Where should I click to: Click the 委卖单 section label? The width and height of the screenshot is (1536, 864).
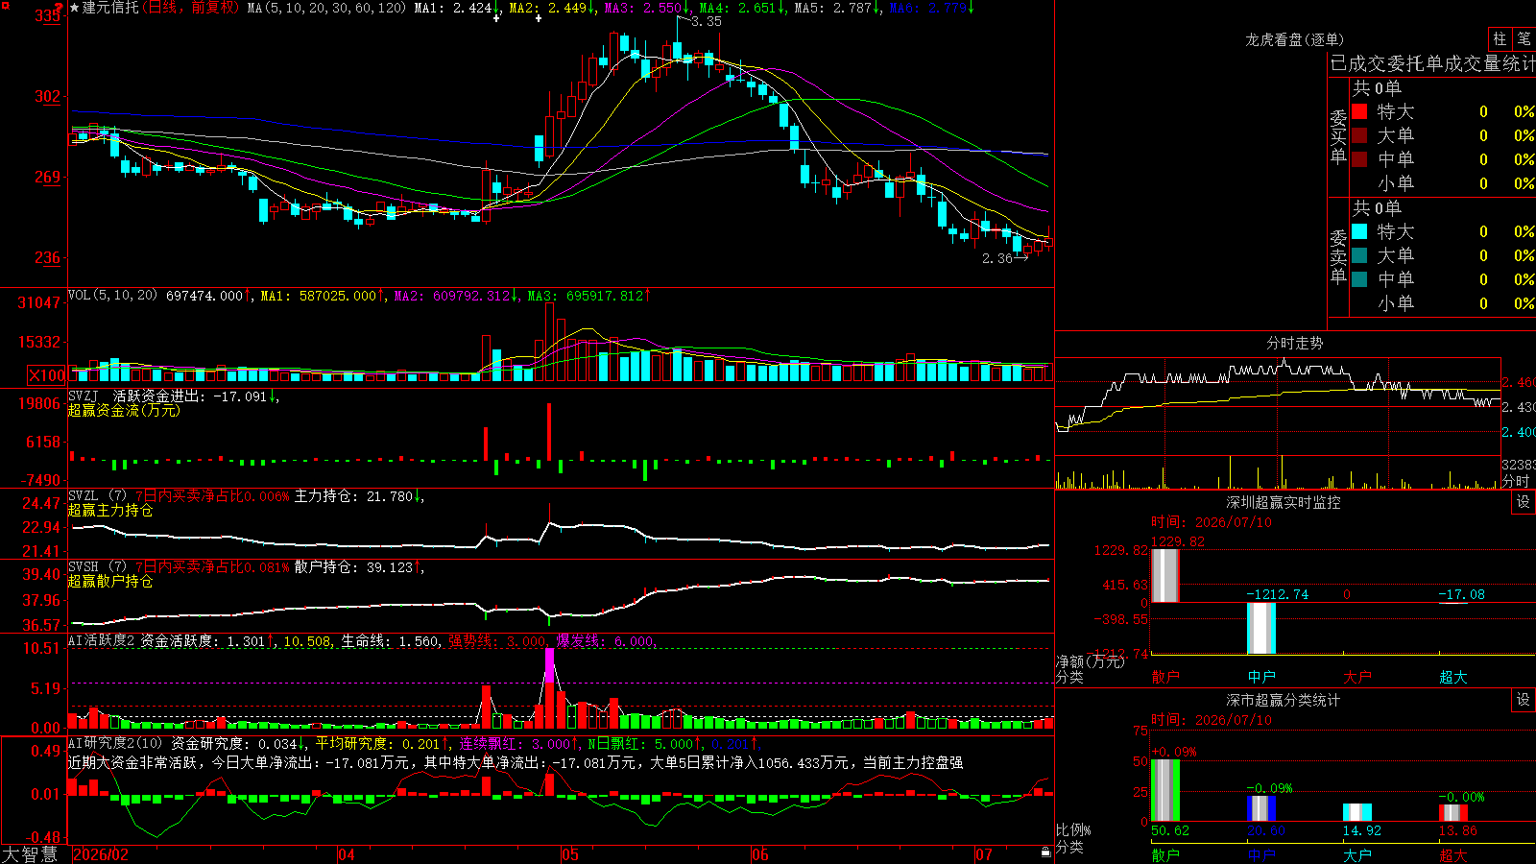[x=1338, y=256]
